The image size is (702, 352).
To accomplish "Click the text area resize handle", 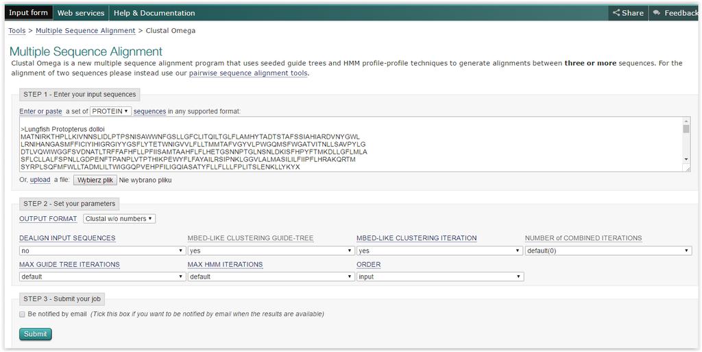I will click(687, 168).
